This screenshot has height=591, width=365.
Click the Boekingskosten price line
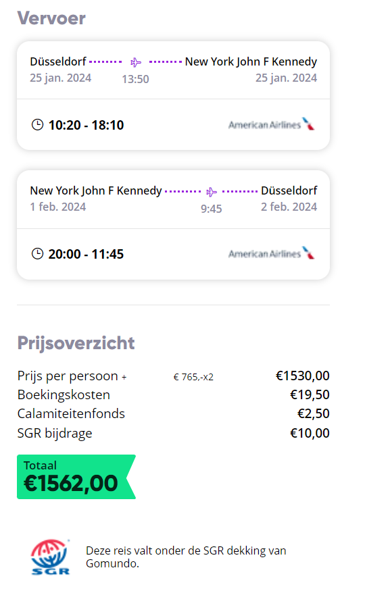point(174,394)
